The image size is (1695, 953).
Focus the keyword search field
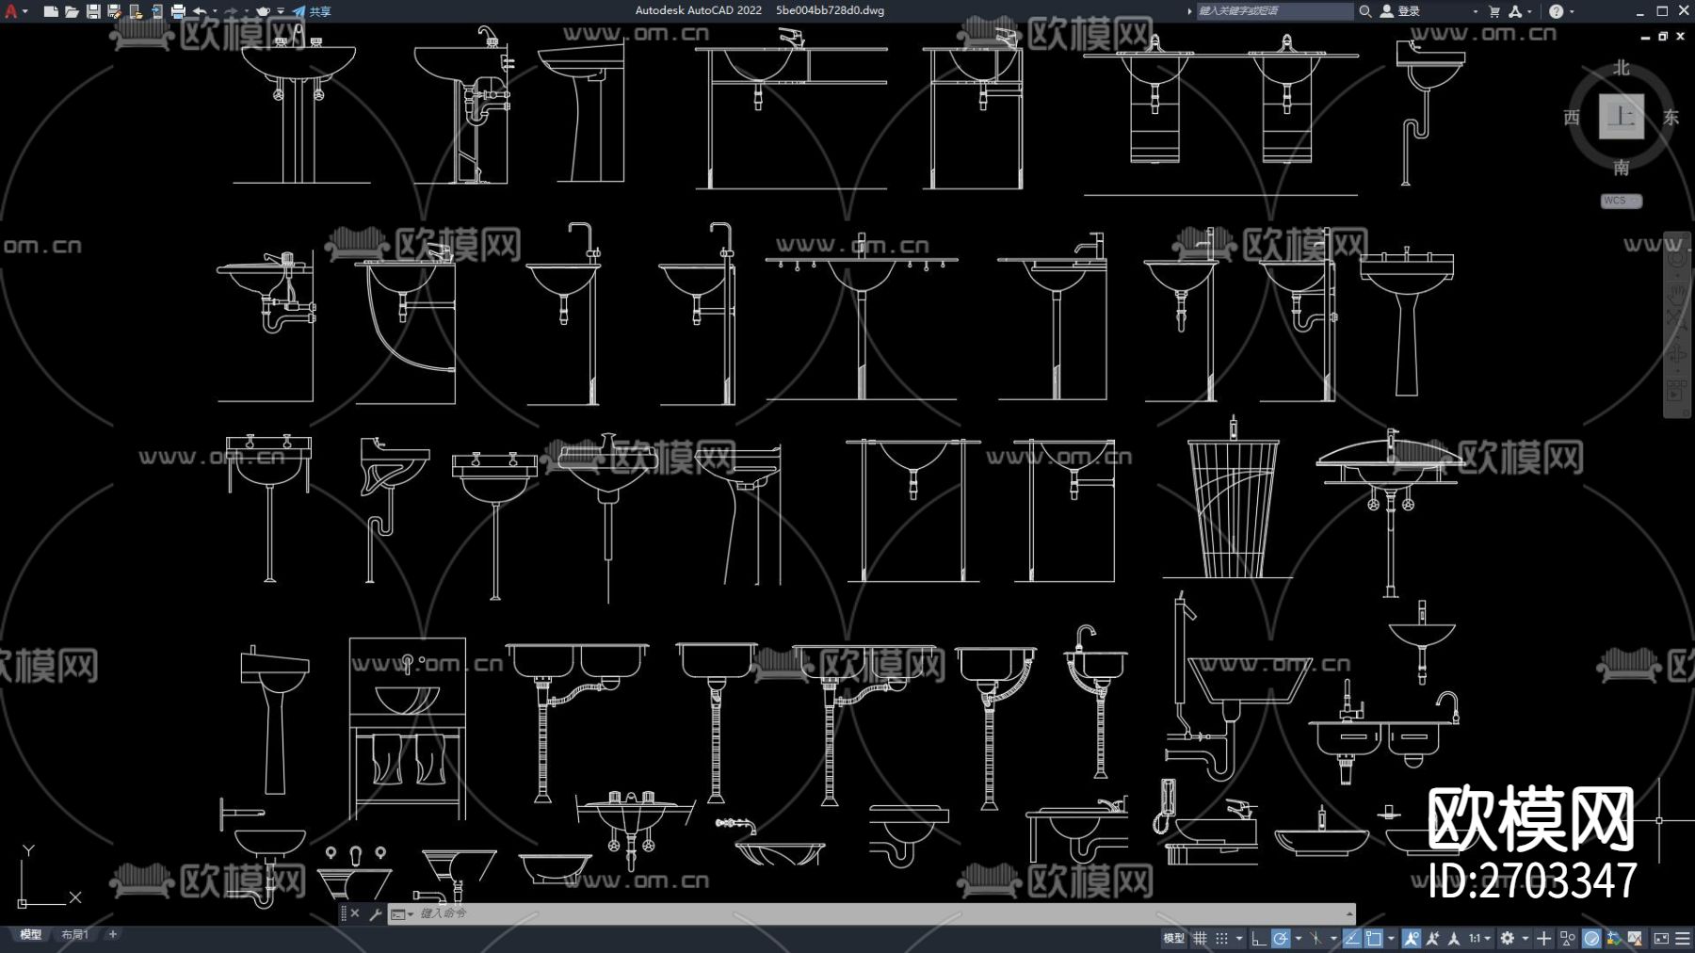click(x=1273, y=11)
